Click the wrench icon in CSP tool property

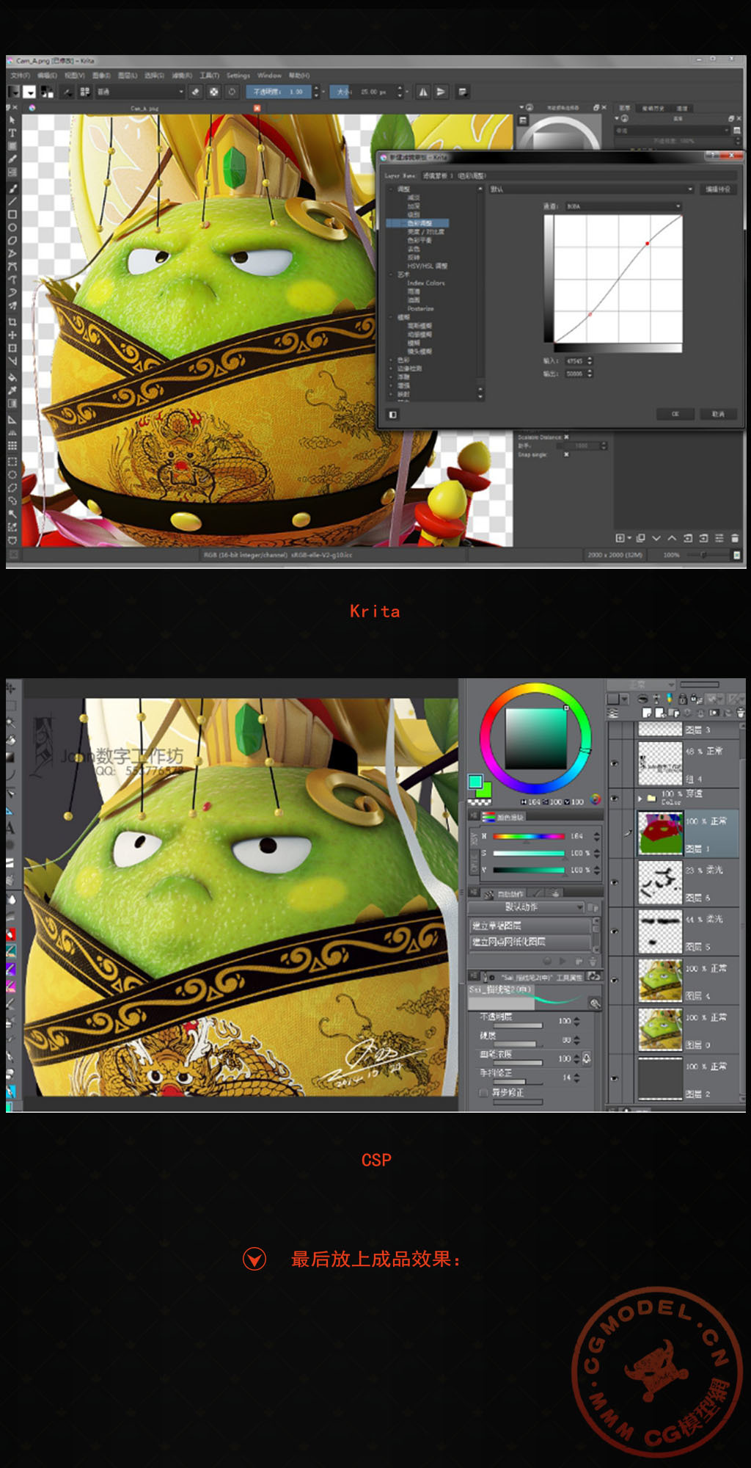595,1003
